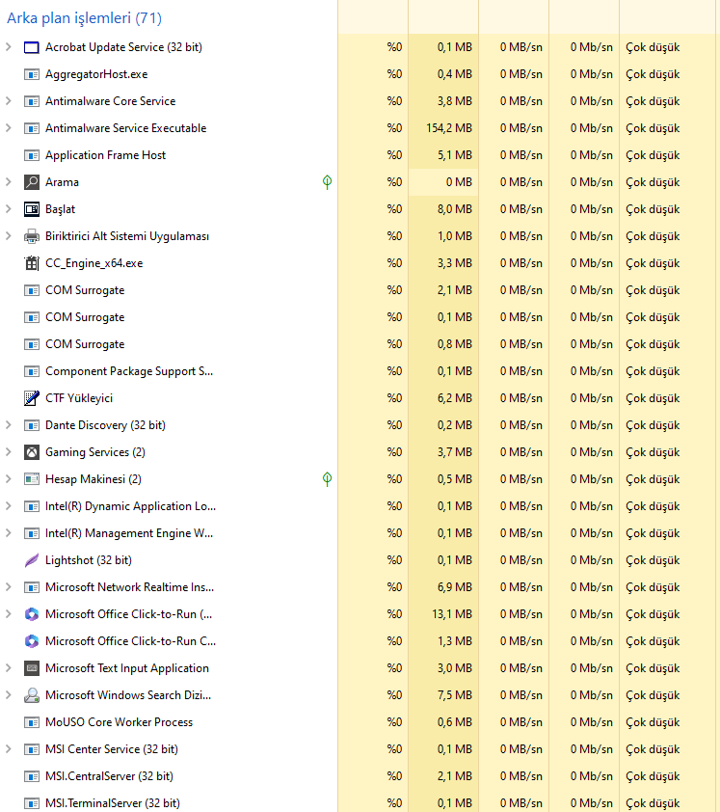720x812 pixels.
Task: Click the Antimalware Service Executable icon
Action: (x=32, y=128)
